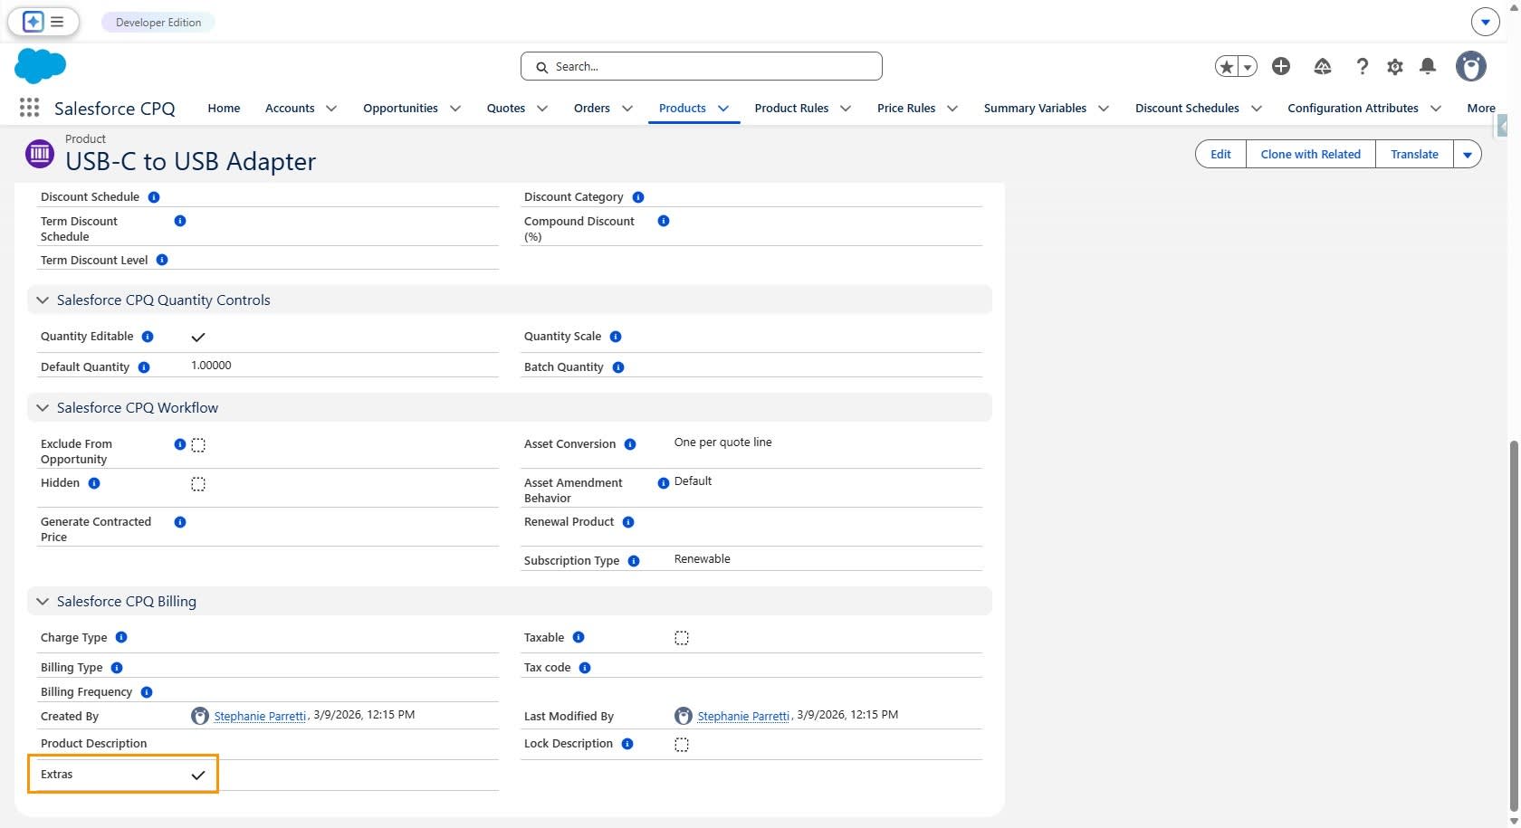
Task: Toggle the Lock Description checkbox
Action: coord(682,745)
